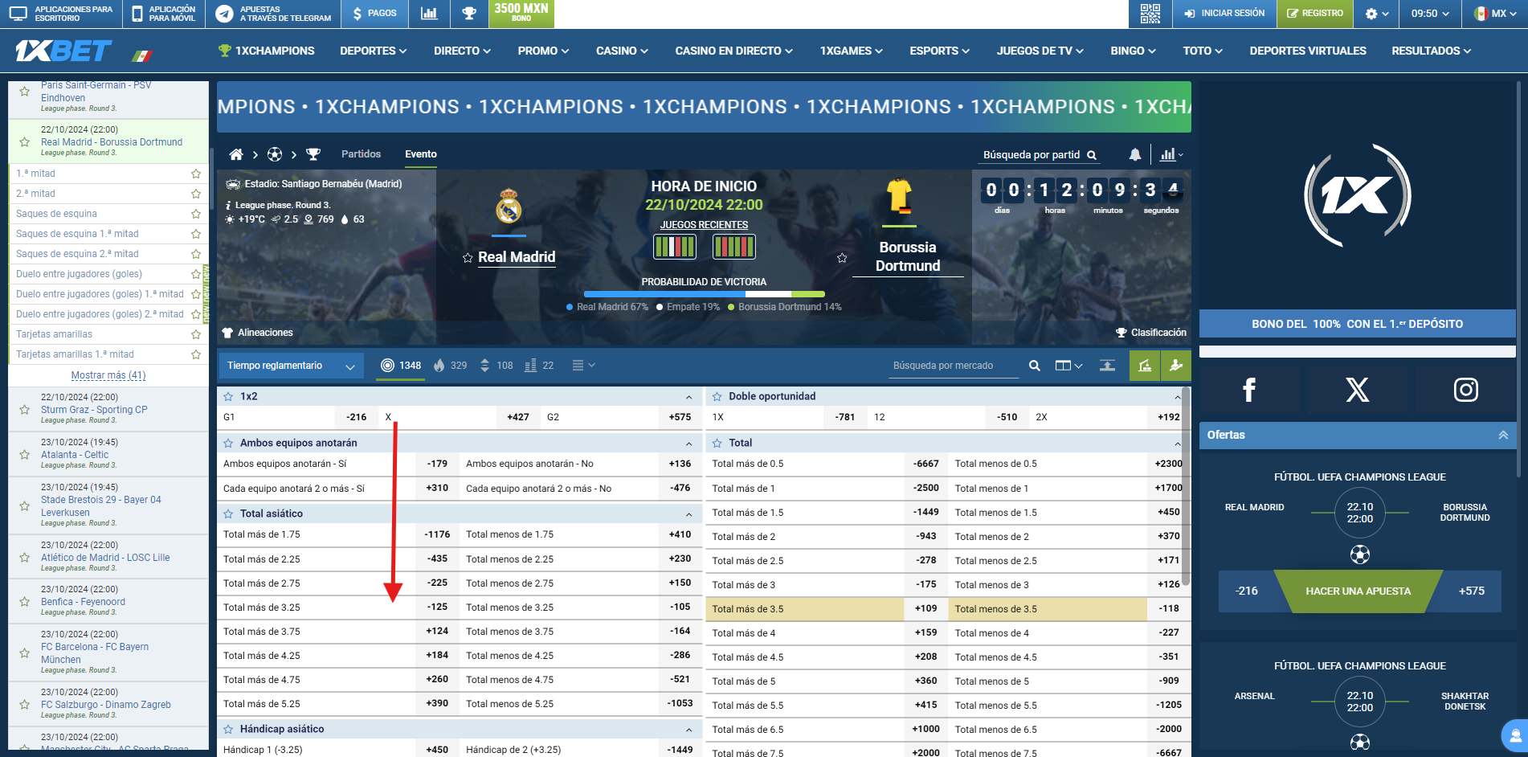Click the win probability bar
Screen dimensions: 1528x757
[704, 294]
